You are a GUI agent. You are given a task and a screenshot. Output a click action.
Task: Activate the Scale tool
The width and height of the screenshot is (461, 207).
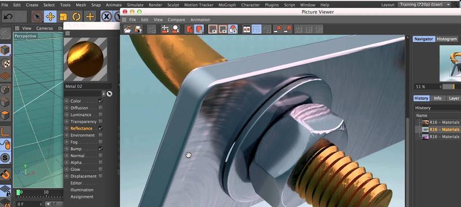click(63, 17)
